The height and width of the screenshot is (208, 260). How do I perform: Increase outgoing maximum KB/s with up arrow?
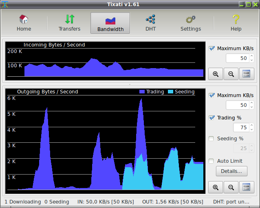point(252,103)
